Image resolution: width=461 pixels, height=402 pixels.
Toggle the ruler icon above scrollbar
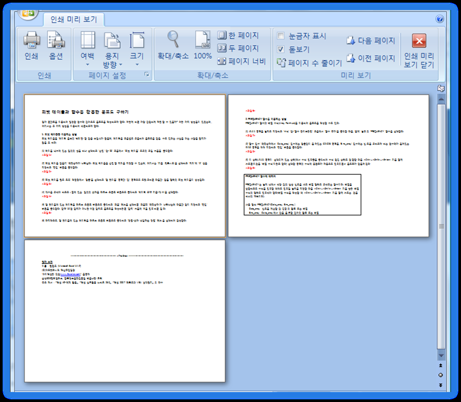(x=441, y=88)
